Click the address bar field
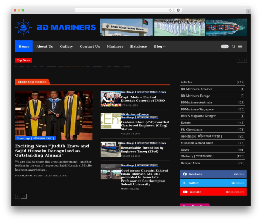Viewport: 262px width, 222px height. point(124,10)
